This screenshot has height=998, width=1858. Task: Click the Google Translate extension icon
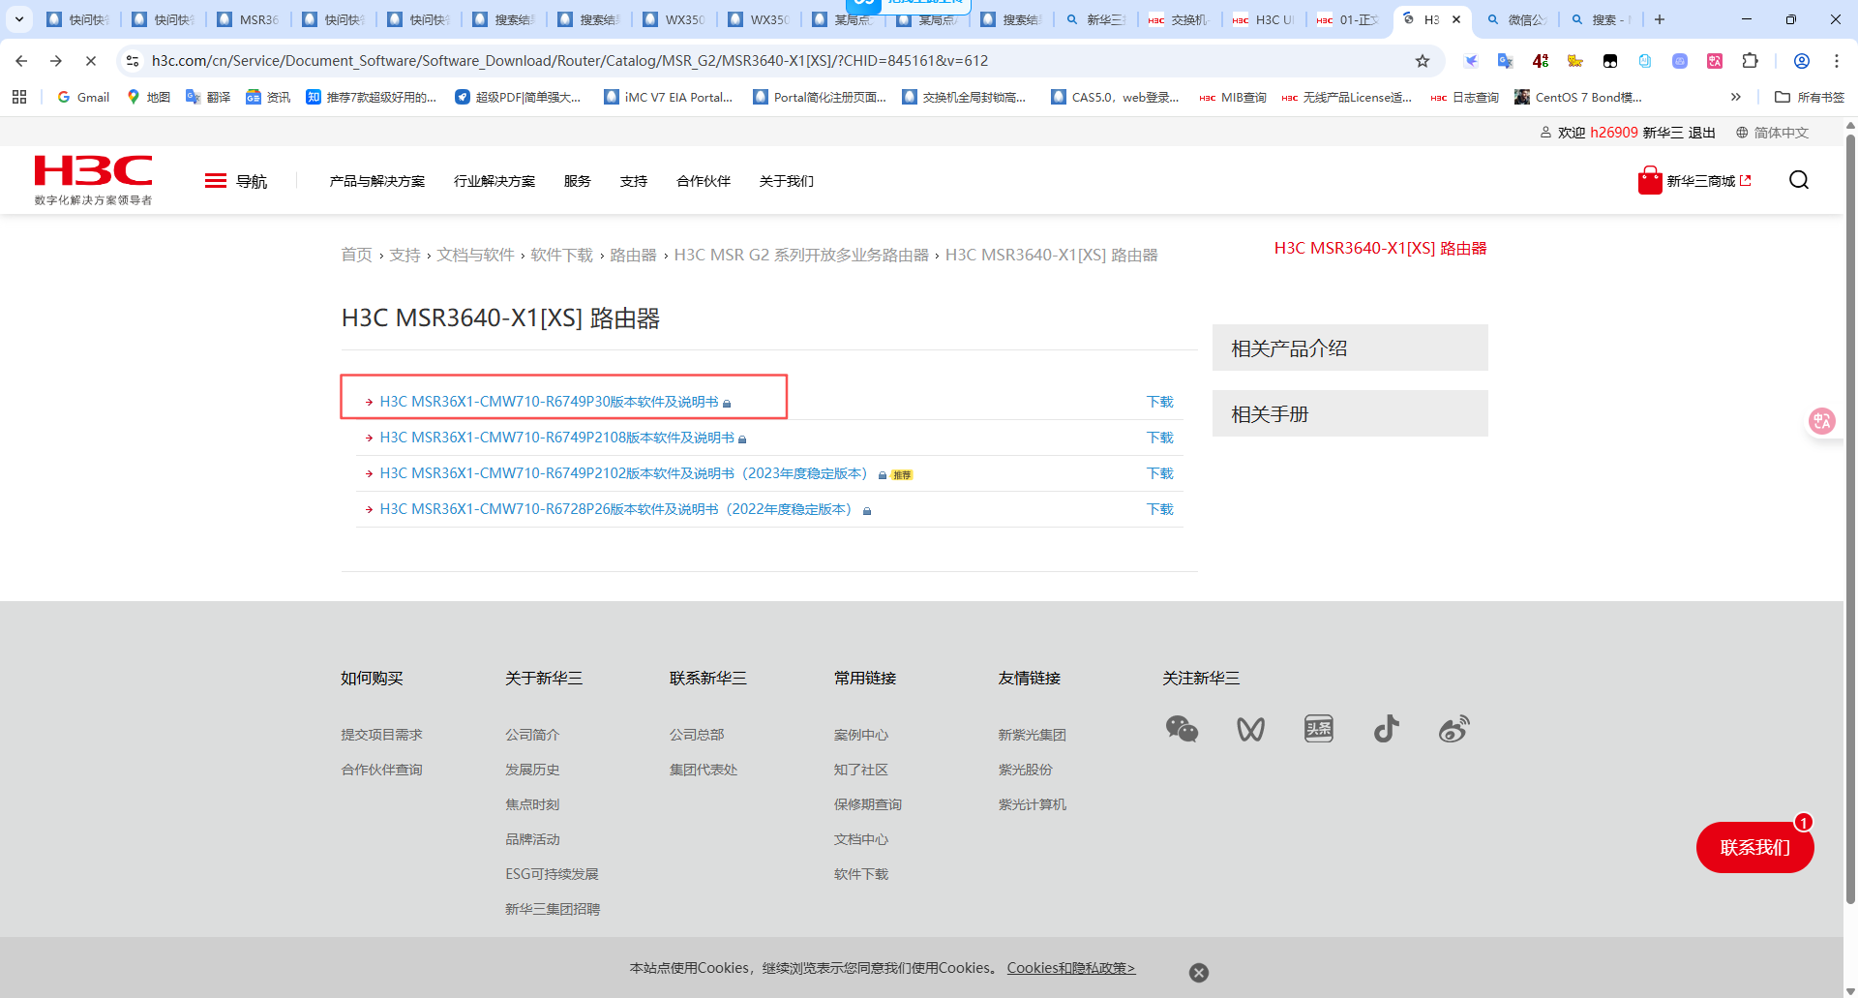tap(1506, 61)
